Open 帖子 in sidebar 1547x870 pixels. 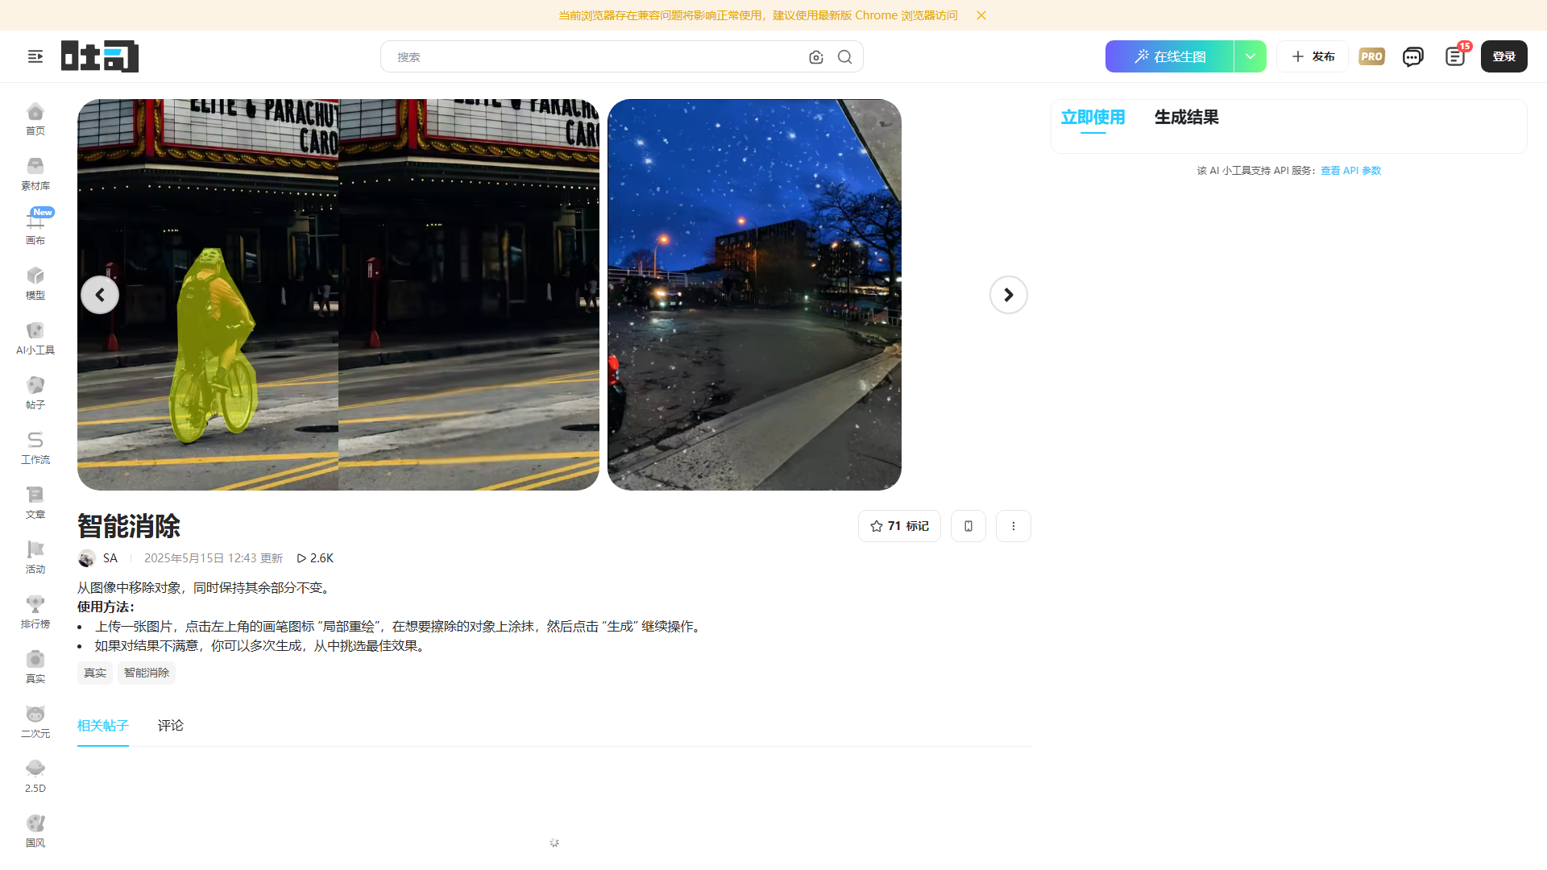point(35,392)
